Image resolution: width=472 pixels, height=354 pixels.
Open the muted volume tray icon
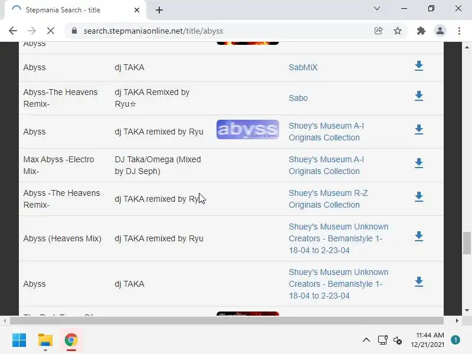coord(397,340)
